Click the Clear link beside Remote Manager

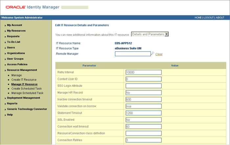(159, 54)
